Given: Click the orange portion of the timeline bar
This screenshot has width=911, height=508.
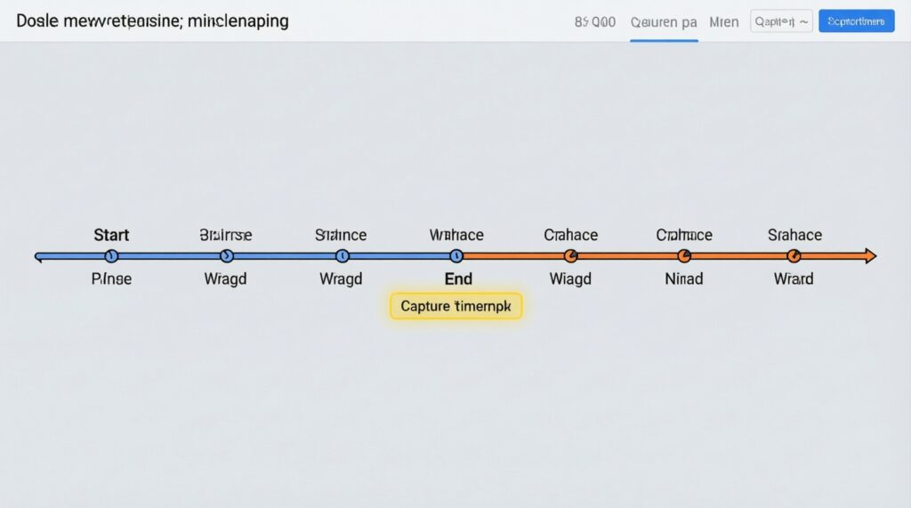Looking at the screenshot, I should (x=627, y=256).
